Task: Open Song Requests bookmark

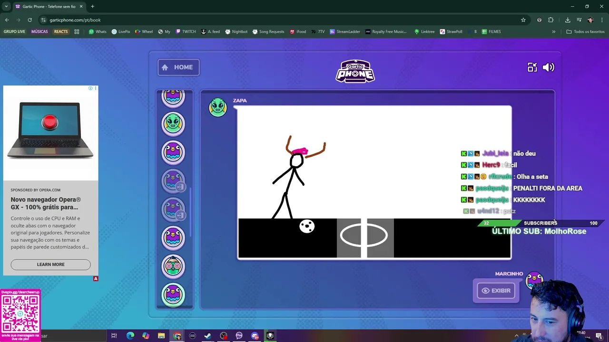Action: (x=268, y=32)
